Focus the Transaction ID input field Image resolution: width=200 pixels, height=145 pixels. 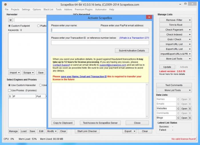(100, 43)
